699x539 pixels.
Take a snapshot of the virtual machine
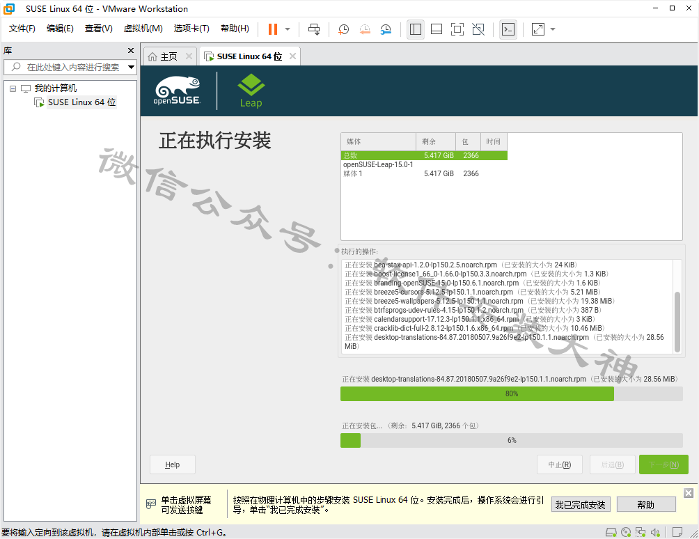point(343,29)
